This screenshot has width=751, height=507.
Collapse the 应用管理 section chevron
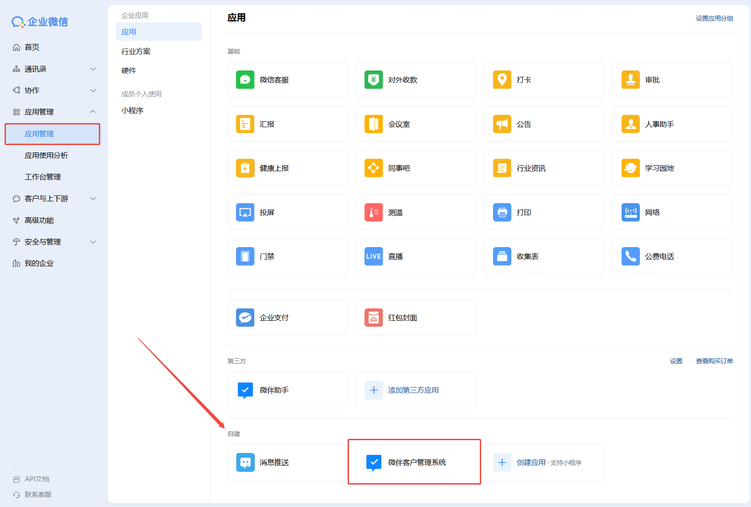coord(93,112)
